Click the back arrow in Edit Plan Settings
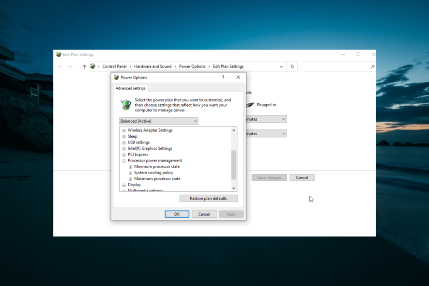This screenshot has width=429, height=286. pos(60,66)
